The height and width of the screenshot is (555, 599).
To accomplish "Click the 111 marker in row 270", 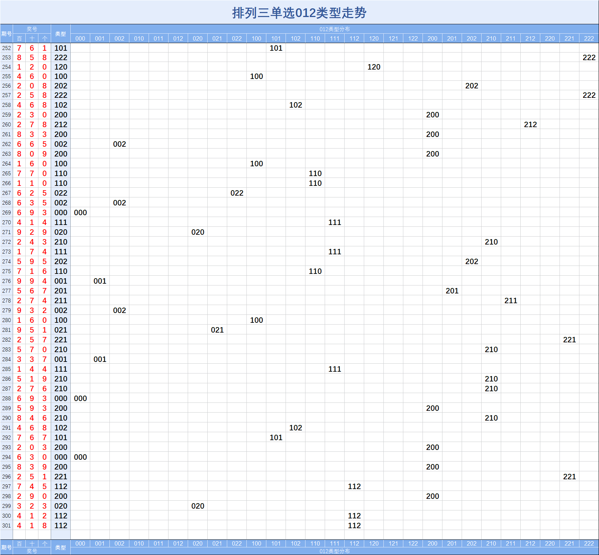I will coord(335,222).
